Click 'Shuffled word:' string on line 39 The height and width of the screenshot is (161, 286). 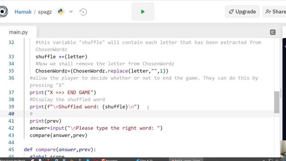79,106
